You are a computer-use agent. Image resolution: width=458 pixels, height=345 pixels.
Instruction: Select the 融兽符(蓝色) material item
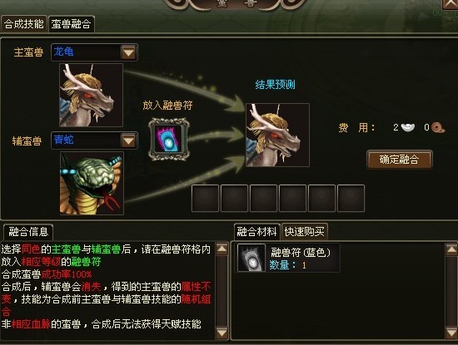287,258
